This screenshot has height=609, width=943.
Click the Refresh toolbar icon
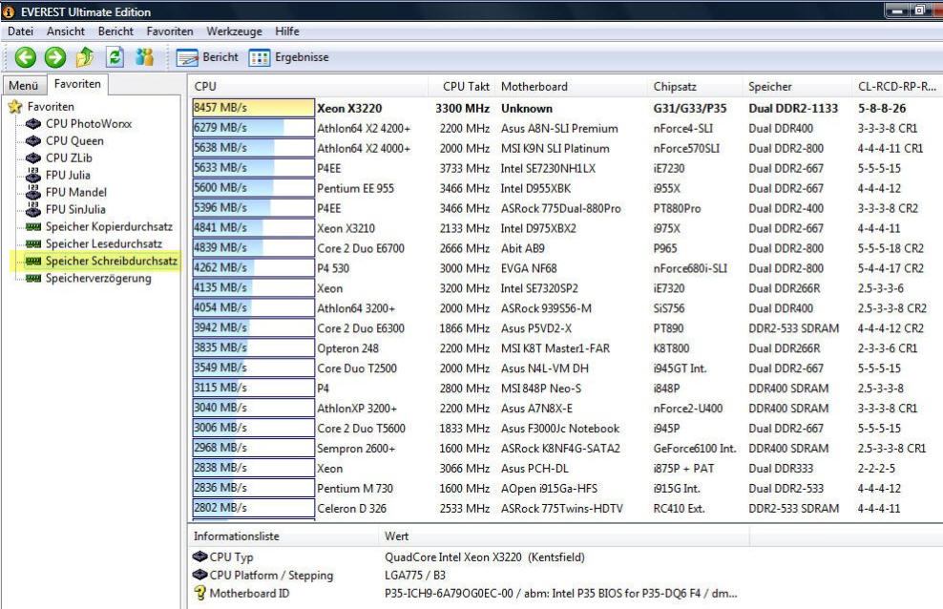(115, 57)
